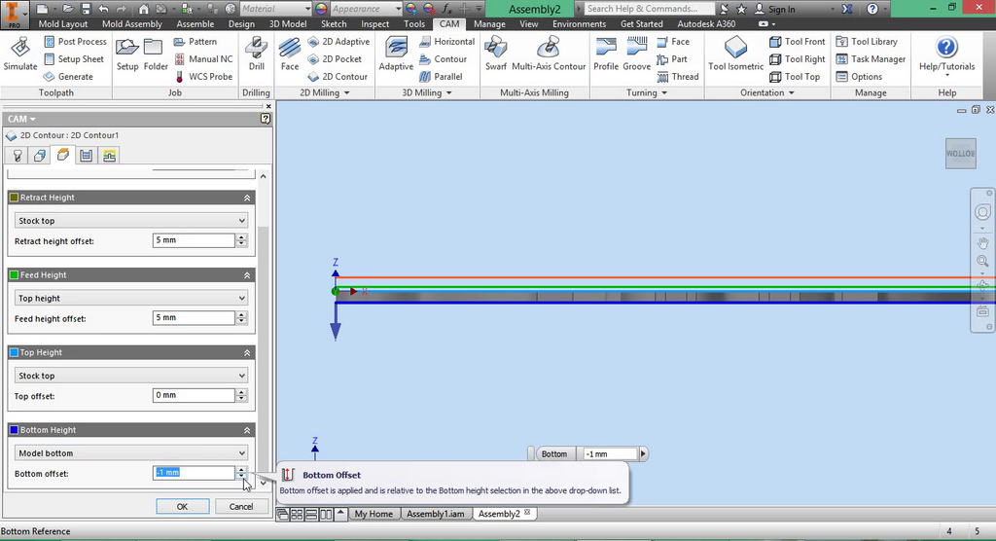Open the Post Process tool

[x=75, y=41]
